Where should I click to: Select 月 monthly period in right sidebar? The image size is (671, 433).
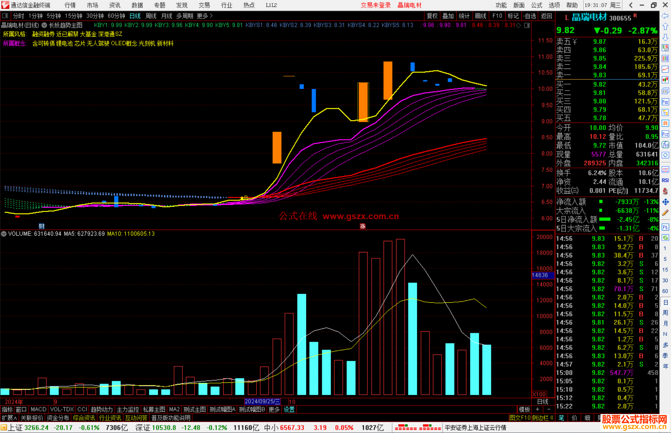click(x=665, y=323)
